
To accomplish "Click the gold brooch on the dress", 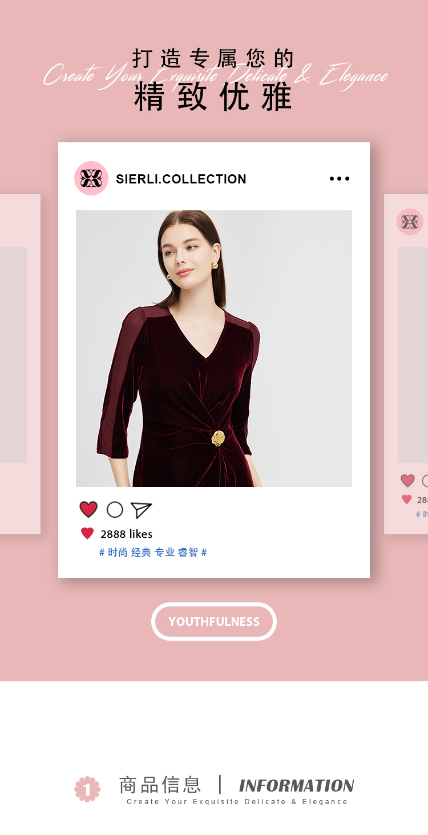I will [218, 438].
